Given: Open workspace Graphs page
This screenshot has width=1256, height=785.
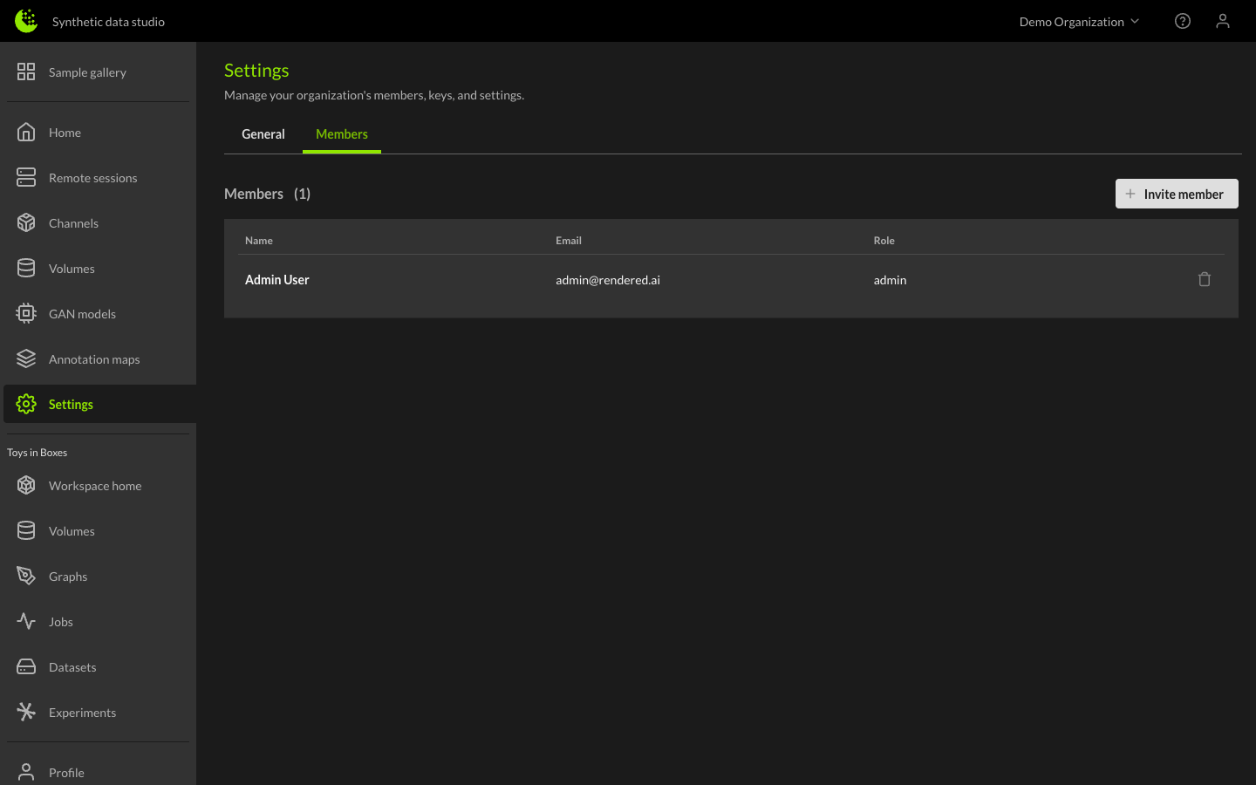Looking at the screenshot, I should pos(68,577).
